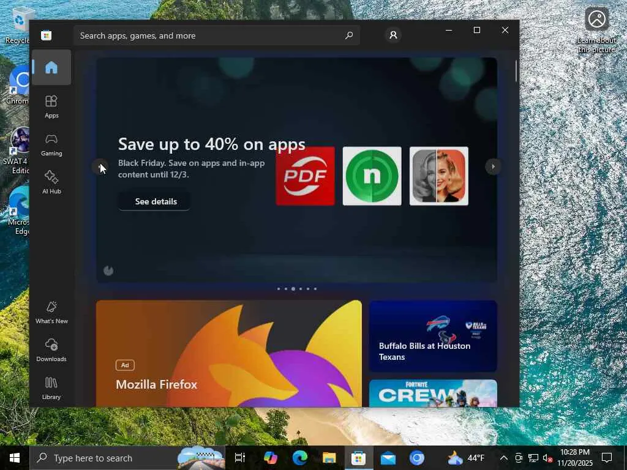The image size is (627, 470).
Task: Jump to the second carousel page dot
Action: [x=286, y=289]
